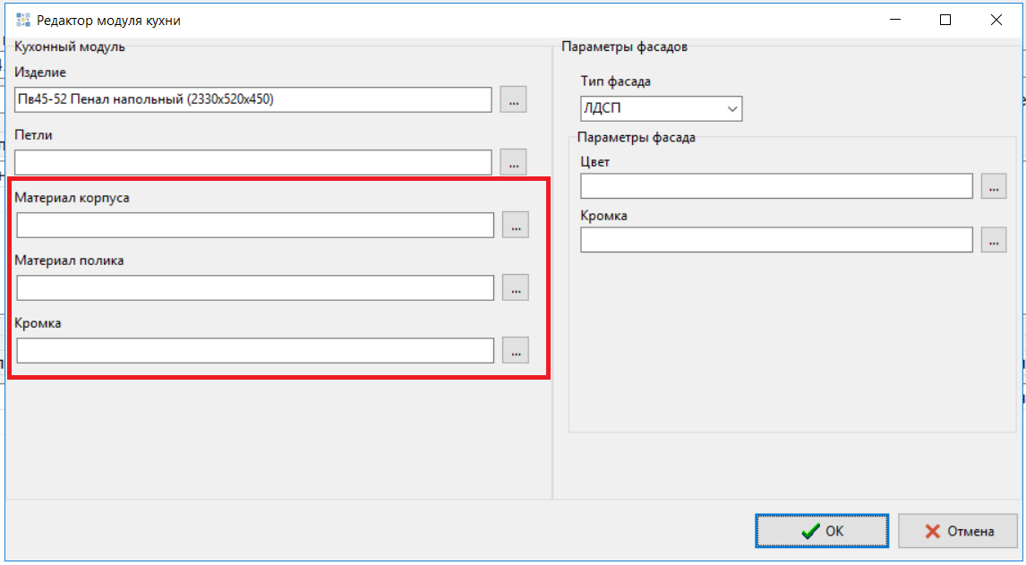Screen dimensions: 1026x565
Task: Click the app icon in the title bar
Action: [x=23, y=20]
